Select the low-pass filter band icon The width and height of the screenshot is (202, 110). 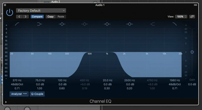coord(174,24)
